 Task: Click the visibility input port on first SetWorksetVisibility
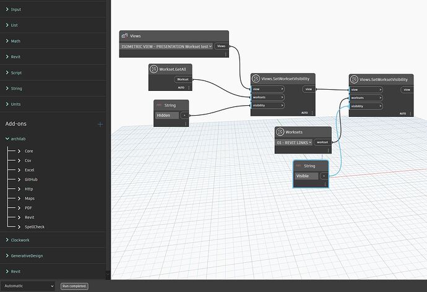click(x=268, y=105)
